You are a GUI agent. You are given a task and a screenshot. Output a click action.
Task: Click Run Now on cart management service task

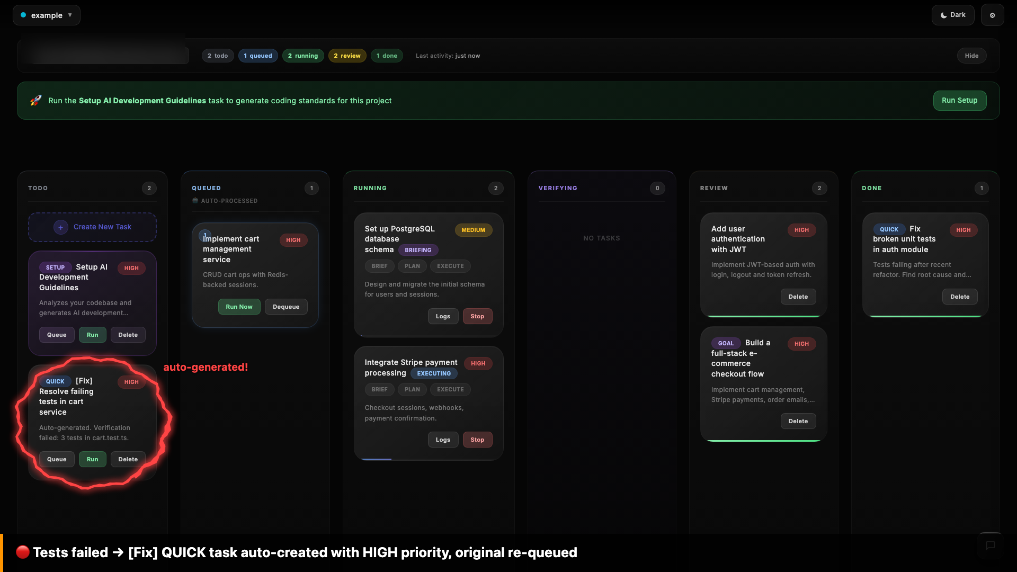pyautogui.click(x=239, y=307)
